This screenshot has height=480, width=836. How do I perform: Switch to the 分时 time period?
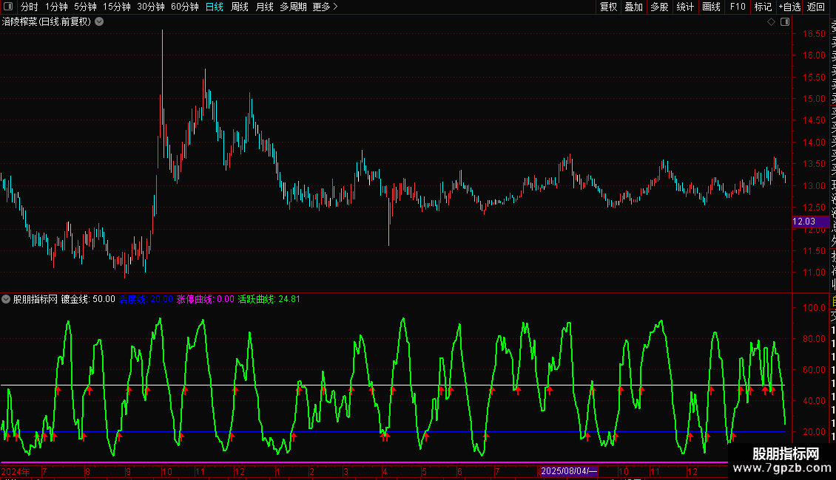coord(30,7)
